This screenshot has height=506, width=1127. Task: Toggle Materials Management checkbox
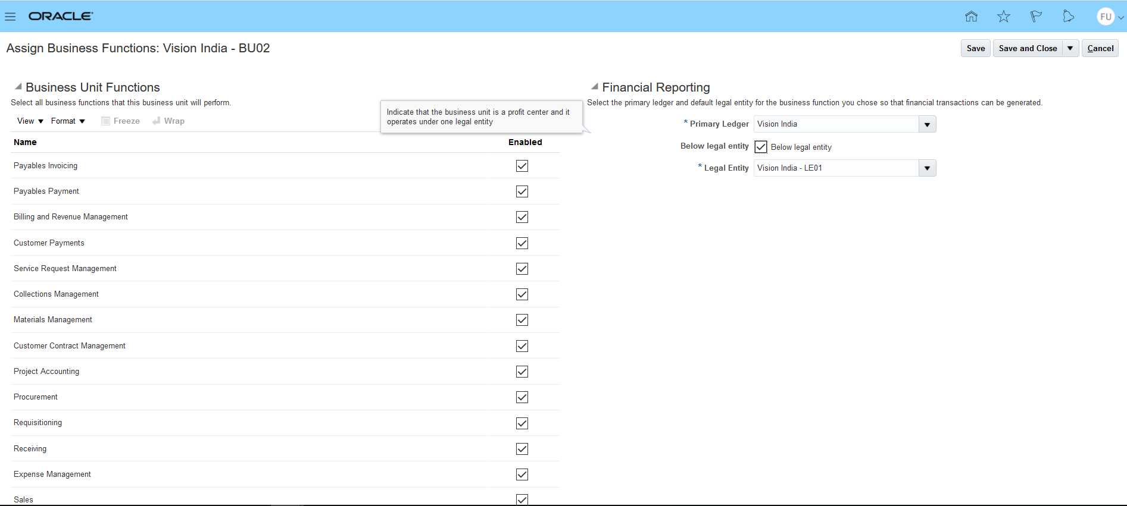(522, 320)
